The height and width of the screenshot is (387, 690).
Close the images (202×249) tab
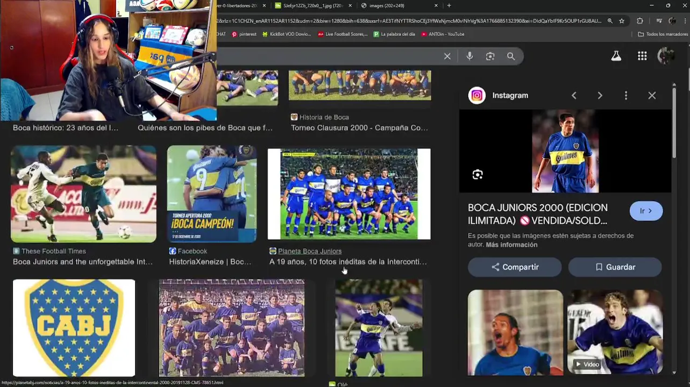(437, 5)
